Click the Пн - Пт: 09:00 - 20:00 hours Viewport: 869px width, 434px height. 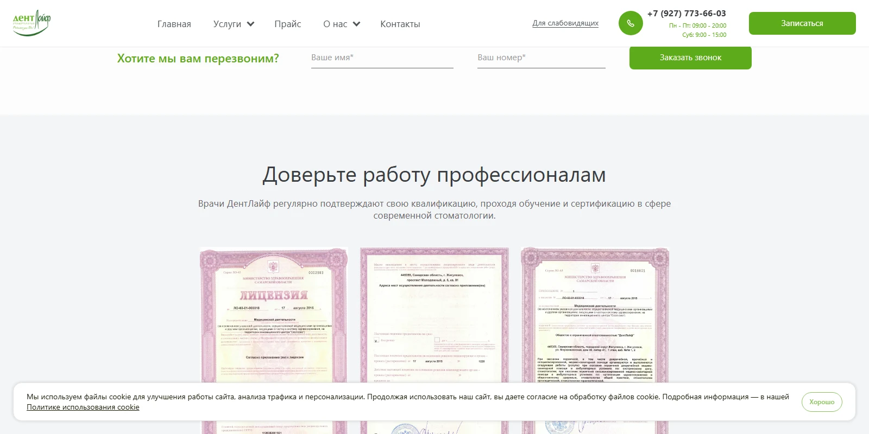click(697, 25)
